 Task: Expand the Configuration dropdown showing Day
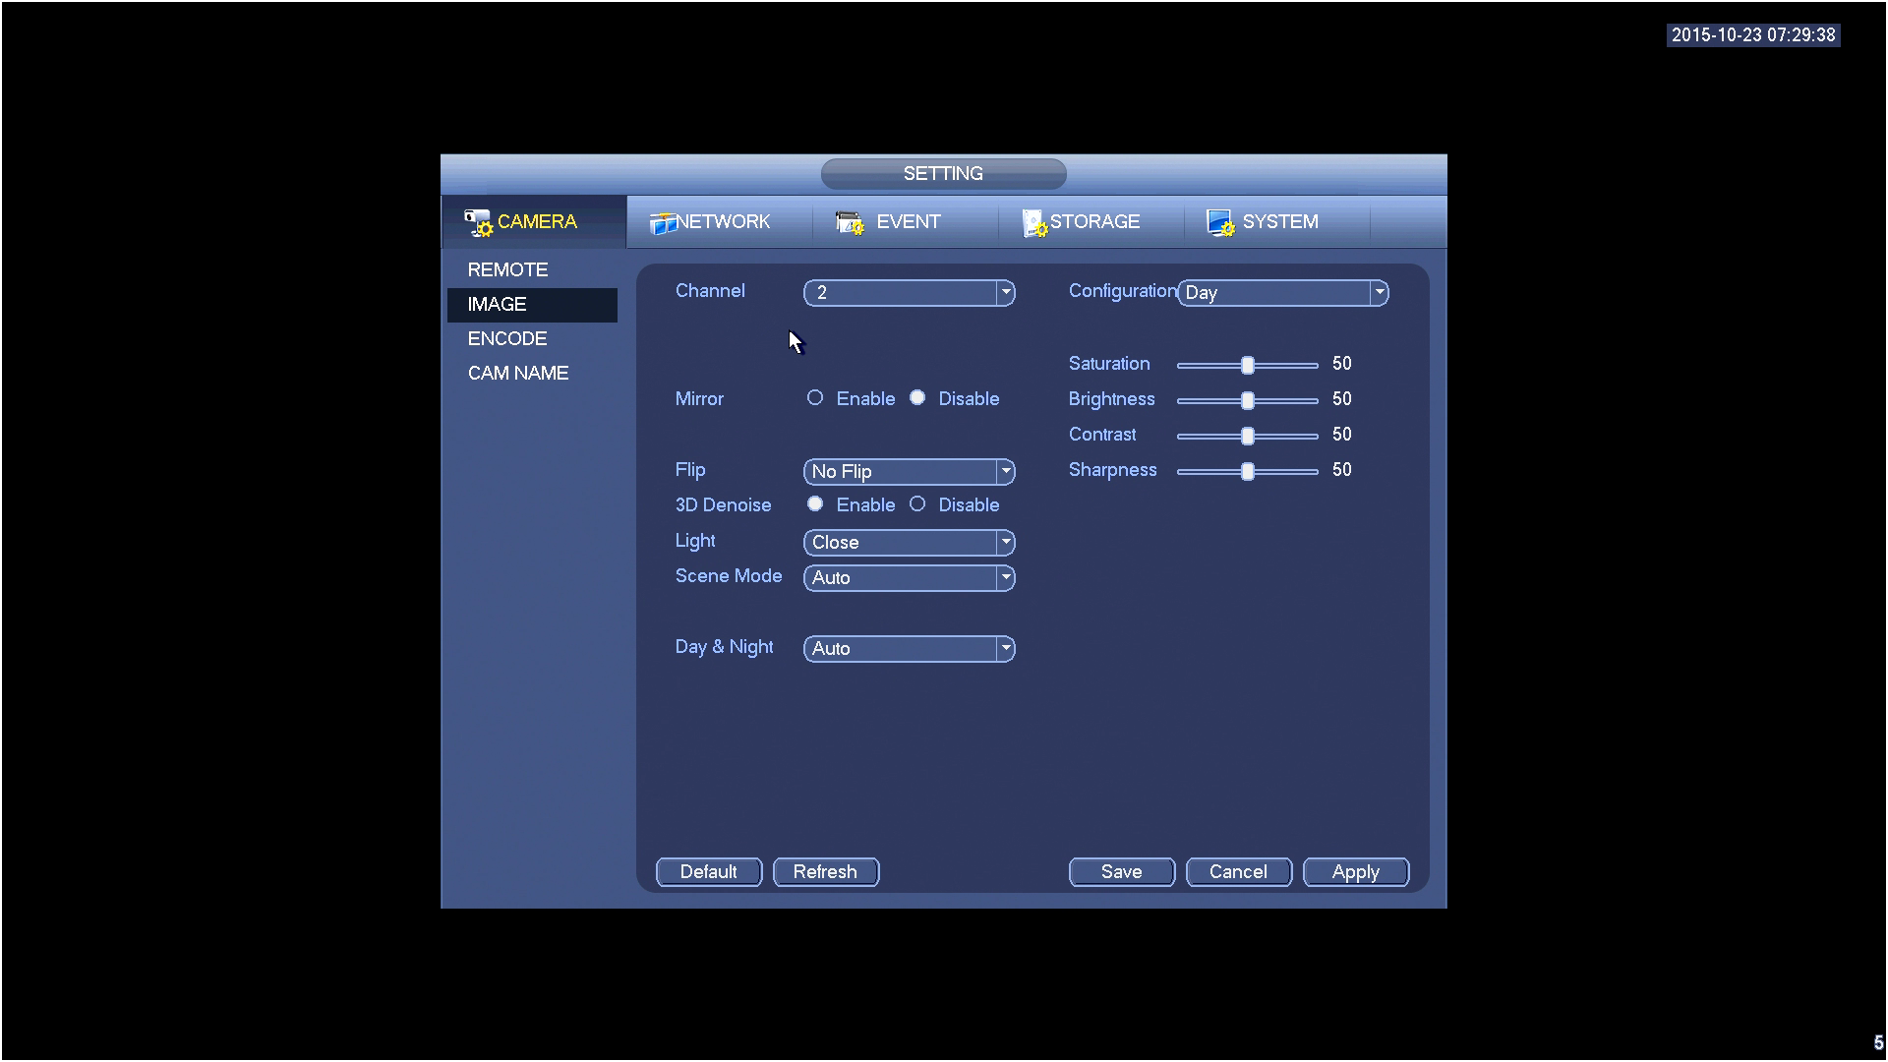pos(1379,292)
